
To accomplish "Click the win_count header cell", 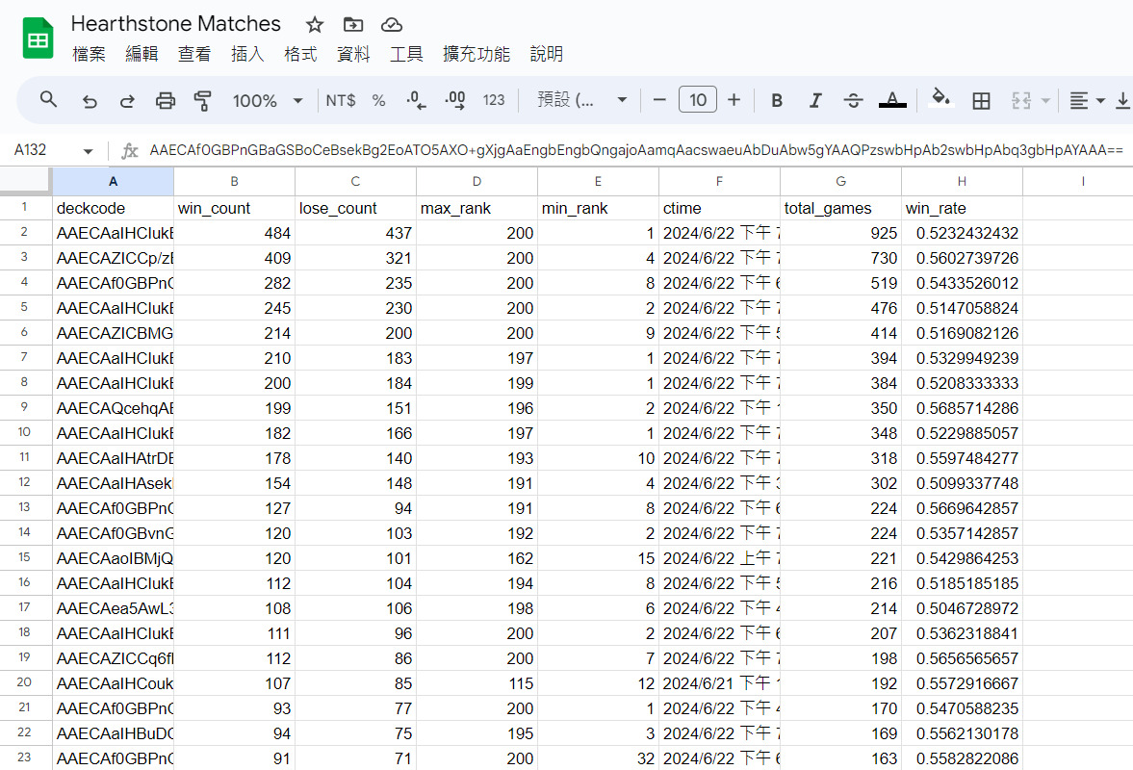I will coord(234,208).
